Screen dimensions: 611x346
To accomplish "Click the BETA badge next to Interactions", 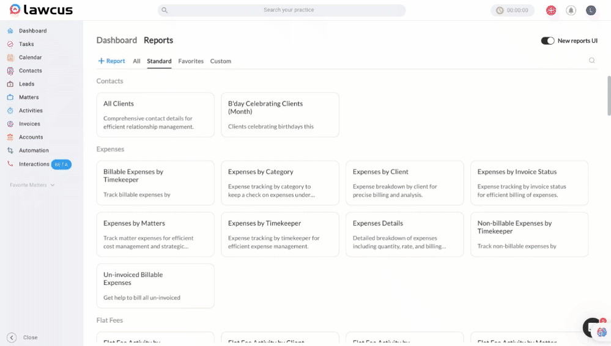I will [x=61, y=164].
